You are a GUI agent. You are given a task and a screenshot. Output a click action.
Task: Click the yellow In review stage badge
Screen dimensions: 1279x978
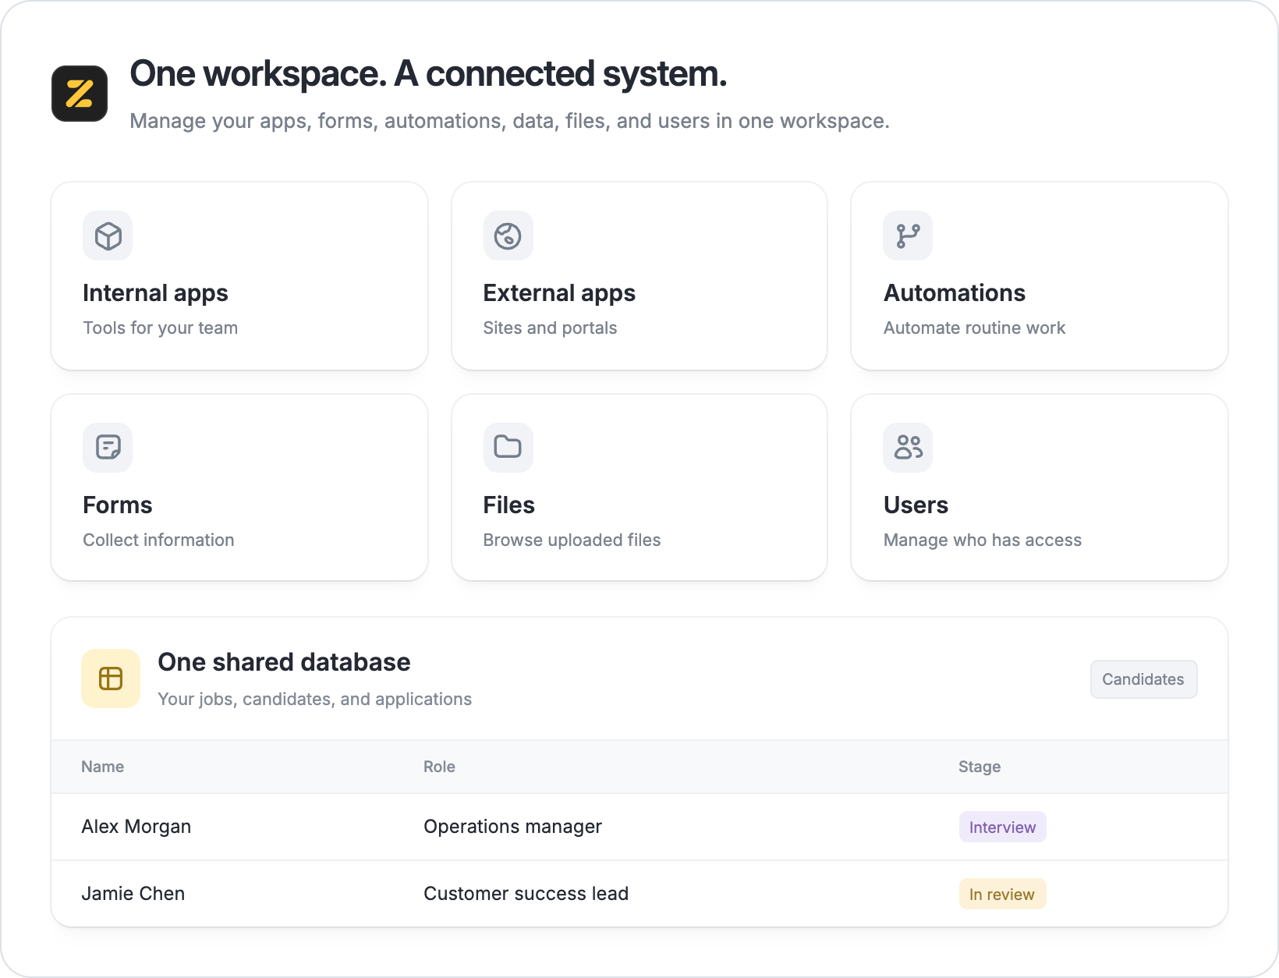[1002, 895]
